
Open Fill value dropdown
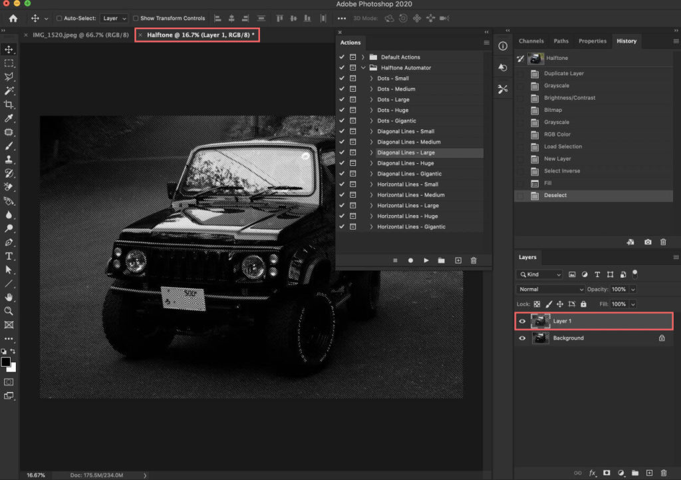click(x=633, y=304)
